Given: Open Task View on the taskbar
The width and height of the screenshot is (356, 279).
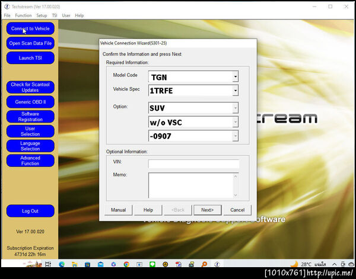Looking at the screenshot, I should coord(48,264).
